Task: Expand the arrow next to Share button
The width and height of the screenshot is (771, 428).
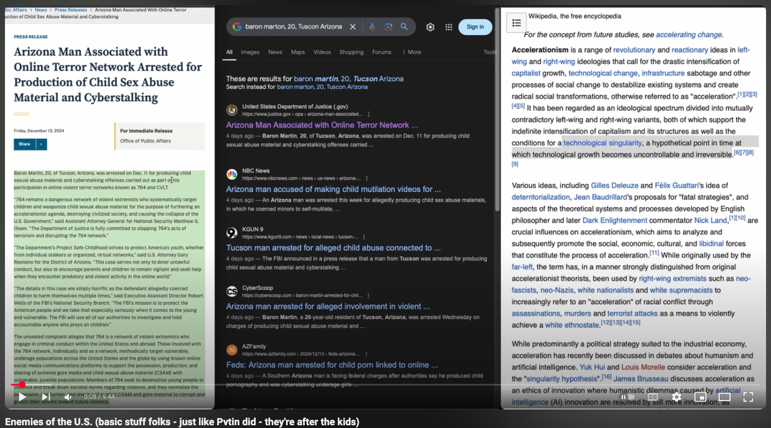Action: (x=42, y=144)
